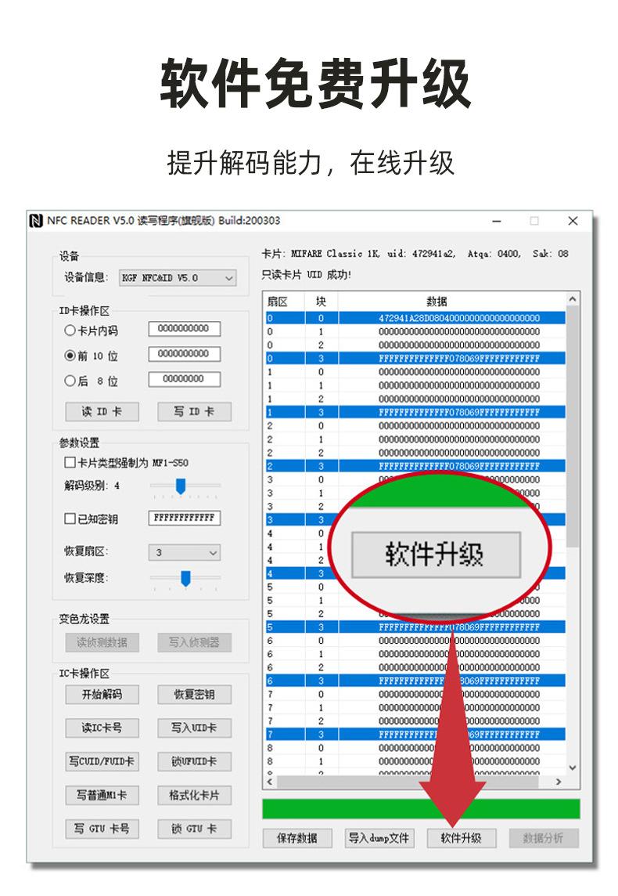Click the 读IC卡号 button
Viewport: 618px width, 896px height.
[102, 728]
